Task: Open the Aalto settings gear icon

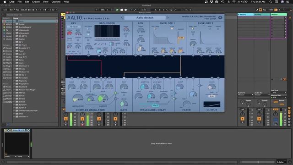Action: click(220, 17)
